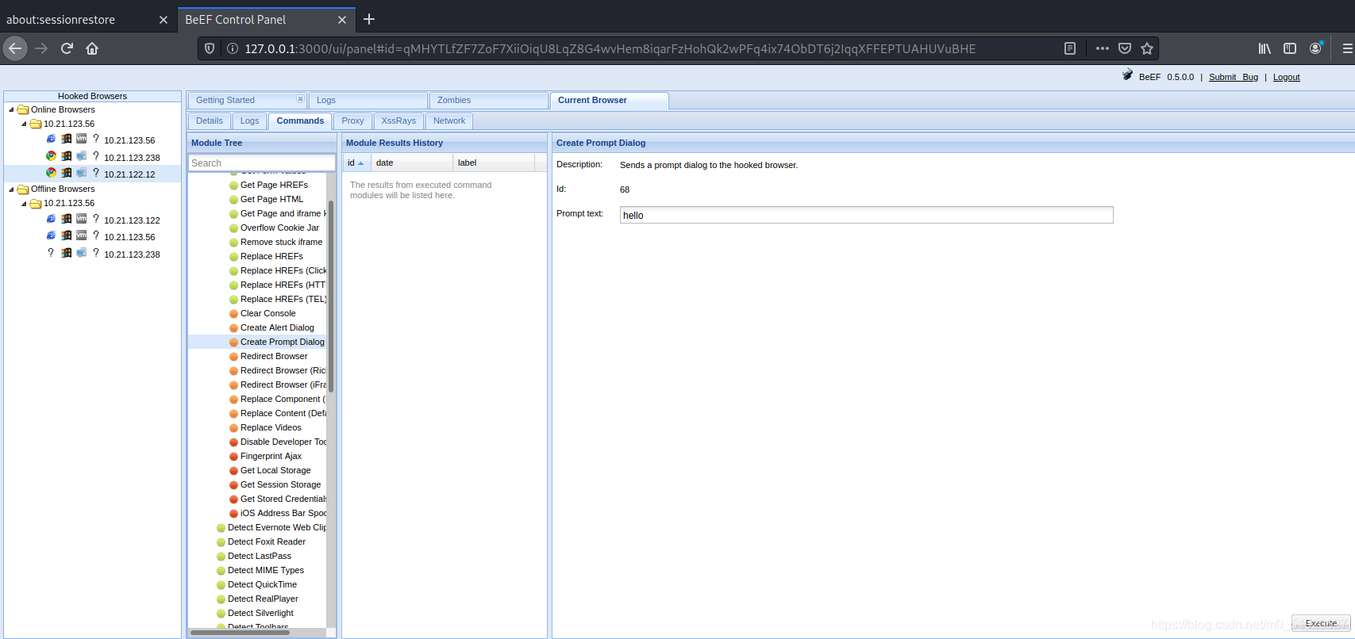Open the browser home page icon
1355x639 pixels.
(x=92, y=48)
